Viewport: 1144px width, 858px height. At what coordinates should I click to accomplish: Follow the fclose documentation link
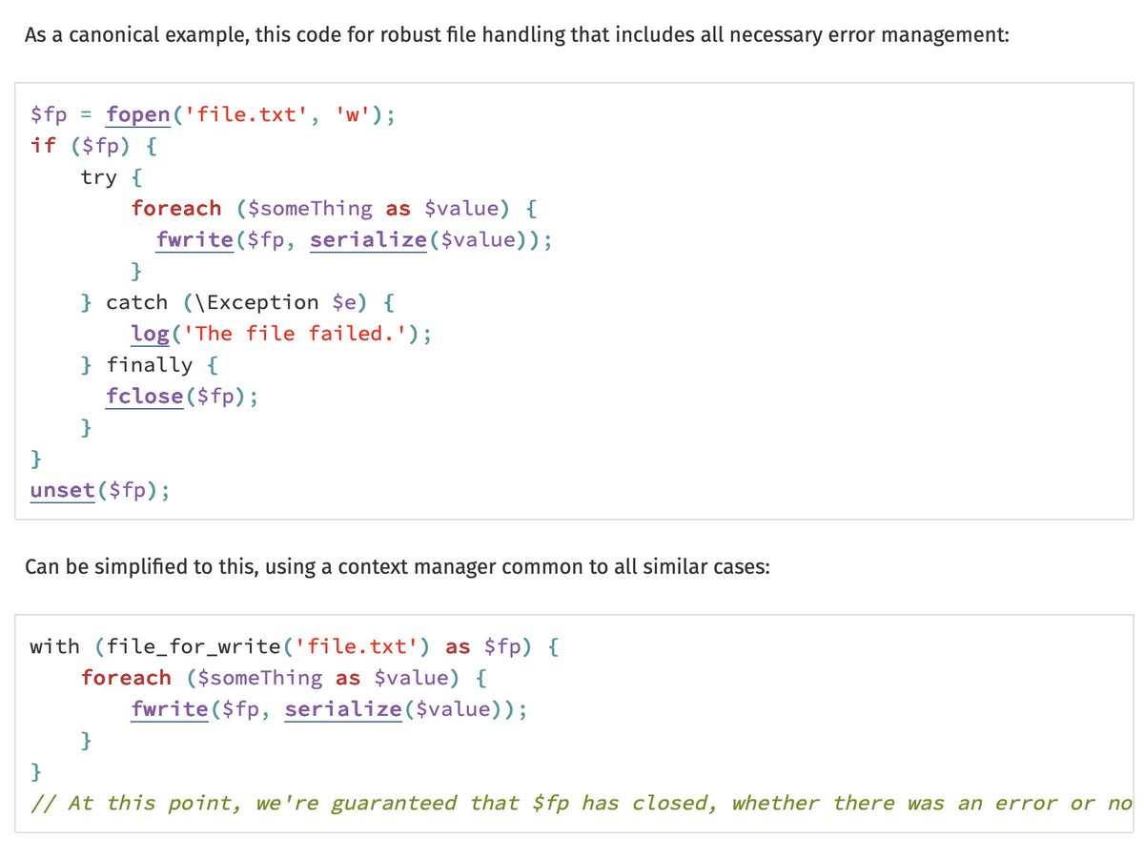coord(143,396)
